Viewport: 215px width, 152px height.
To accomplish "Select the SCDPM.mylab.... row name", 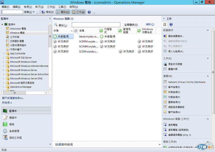I will [88, 41].
